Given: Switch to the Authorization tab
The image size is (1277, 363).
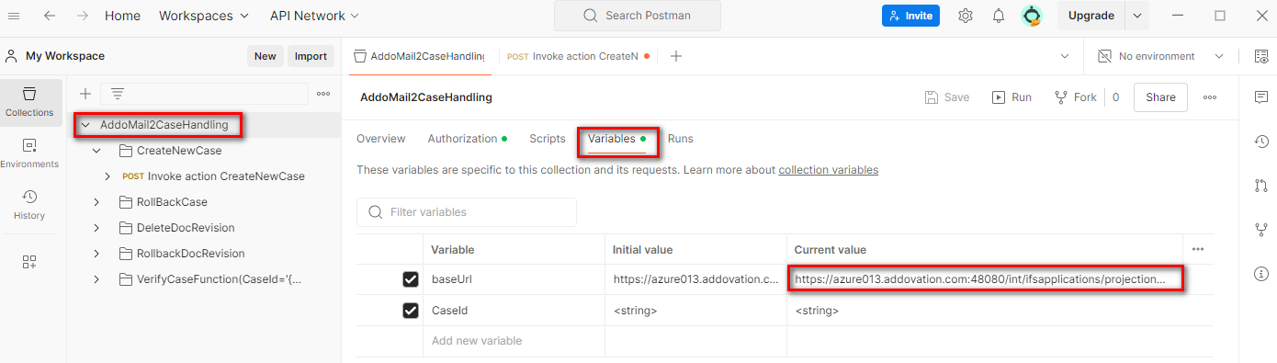Looking at the screenshot, I should [x=468, y=139].
